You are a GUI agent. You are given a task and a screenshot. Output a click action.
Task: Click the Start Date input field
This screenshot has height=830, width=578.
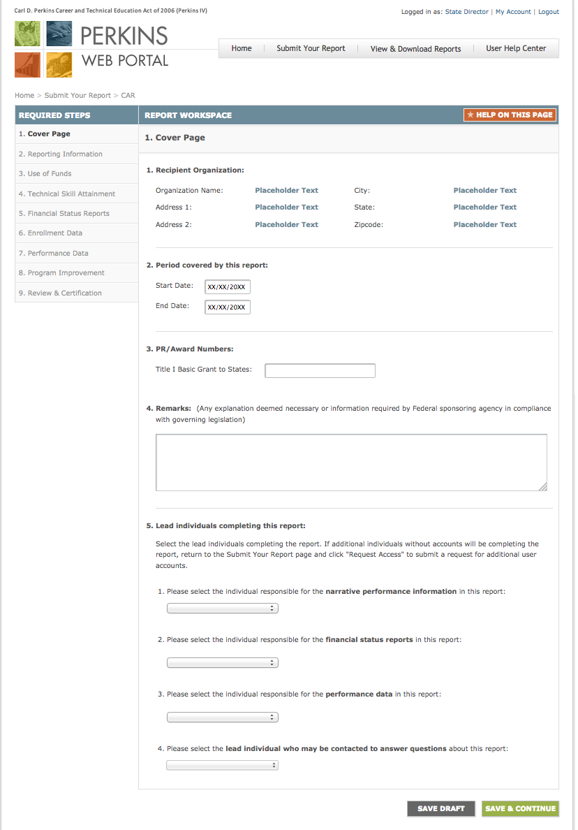(x=227, y=286)
